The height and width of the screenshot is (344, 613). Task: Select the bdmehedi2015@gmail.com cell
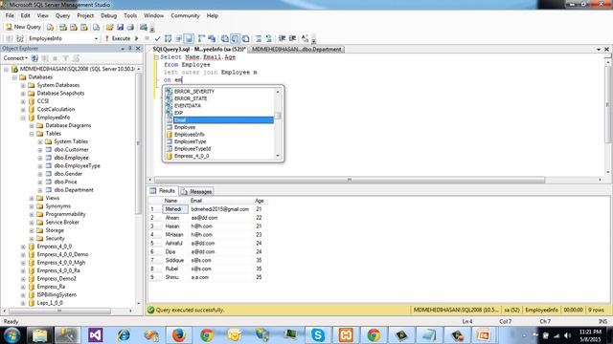[220, 209]
